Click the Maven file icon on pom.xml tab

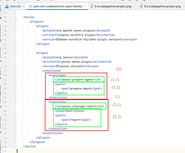(31, 6)
